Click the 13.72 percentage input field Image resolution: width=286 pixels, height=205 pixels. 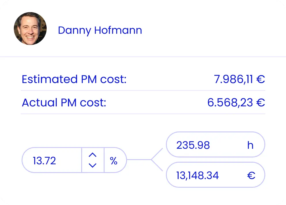[x=52, y=160]
